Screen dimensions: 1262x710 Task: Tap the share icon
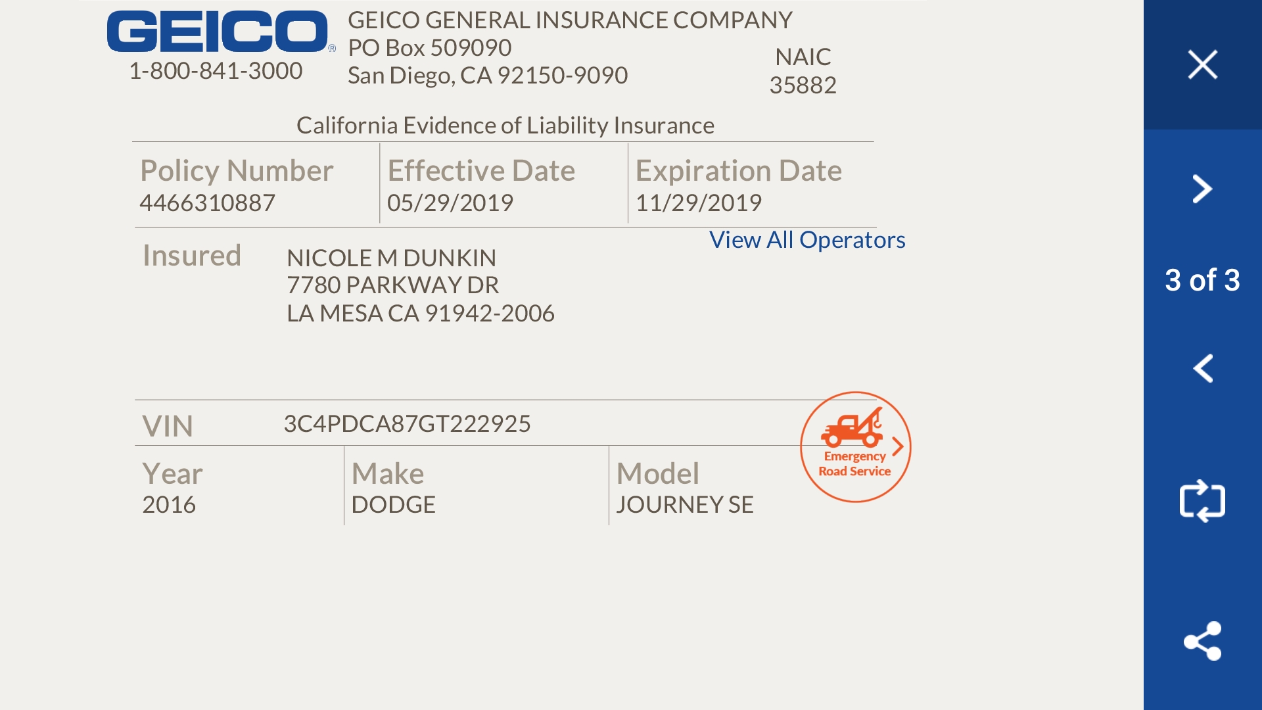(1202, 641)
